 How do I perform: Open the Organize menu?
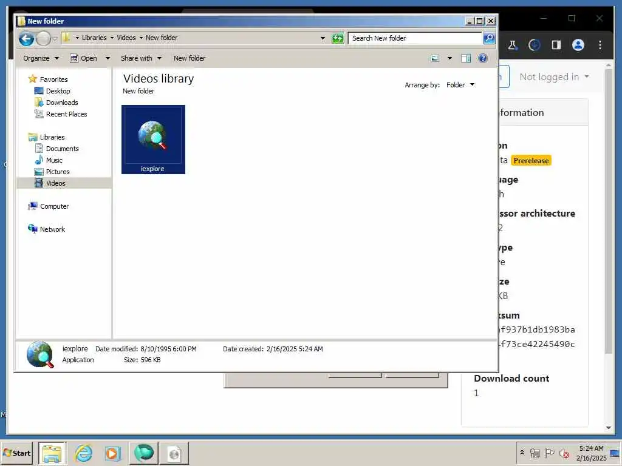coord(41,58)
